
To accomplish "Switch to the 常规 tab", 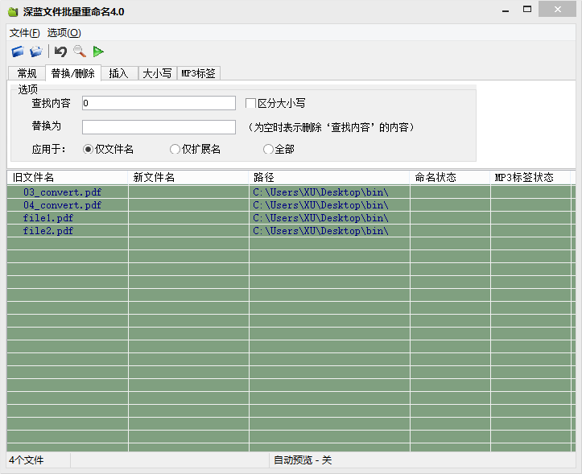I will tap(27, 73).
